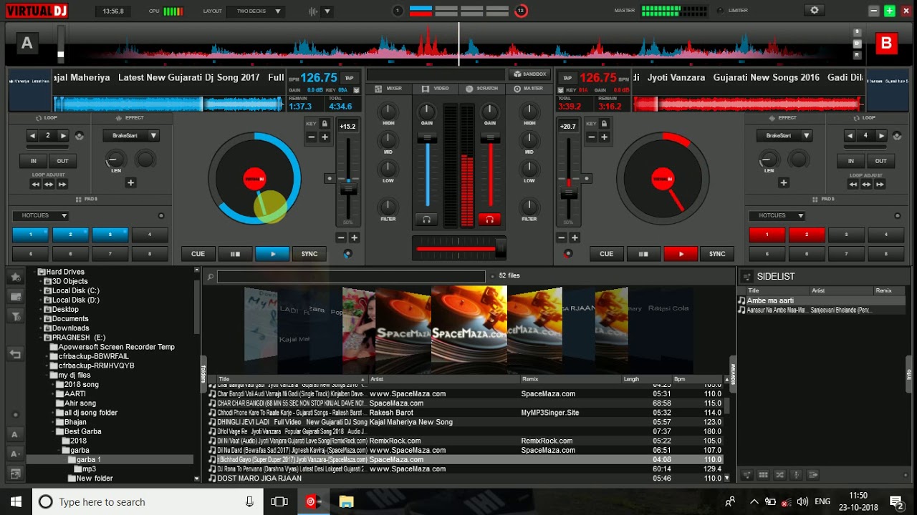
Task: Open the sidelist automix options icon
Action: coord(746,277)
